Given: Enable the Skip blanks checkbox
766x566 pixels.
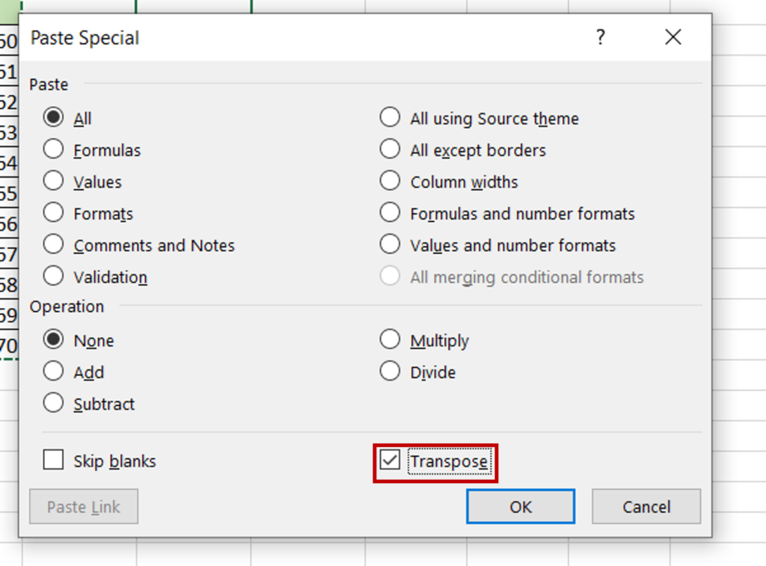Looking at the screenshot, I should (53, 461).
